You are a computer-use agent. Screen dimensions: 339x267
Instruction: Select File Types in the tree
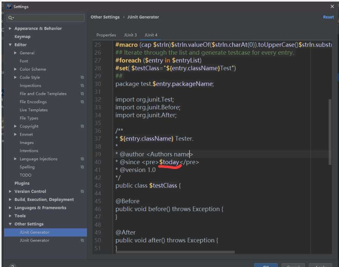point(29,118)
